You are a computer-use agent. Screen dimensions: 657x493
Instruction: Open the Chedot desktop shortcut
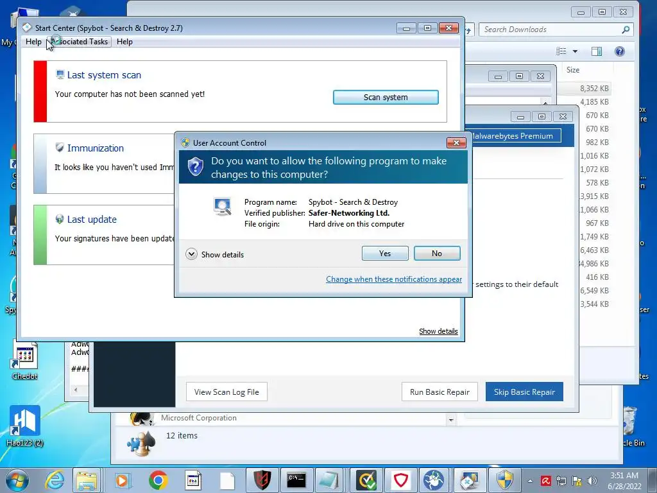[25, 361]
